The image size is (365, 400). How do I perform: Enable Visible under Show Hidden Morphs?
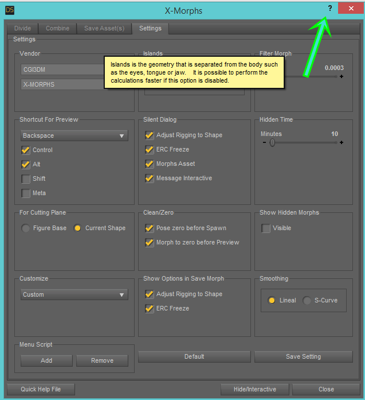pos(266,228)
